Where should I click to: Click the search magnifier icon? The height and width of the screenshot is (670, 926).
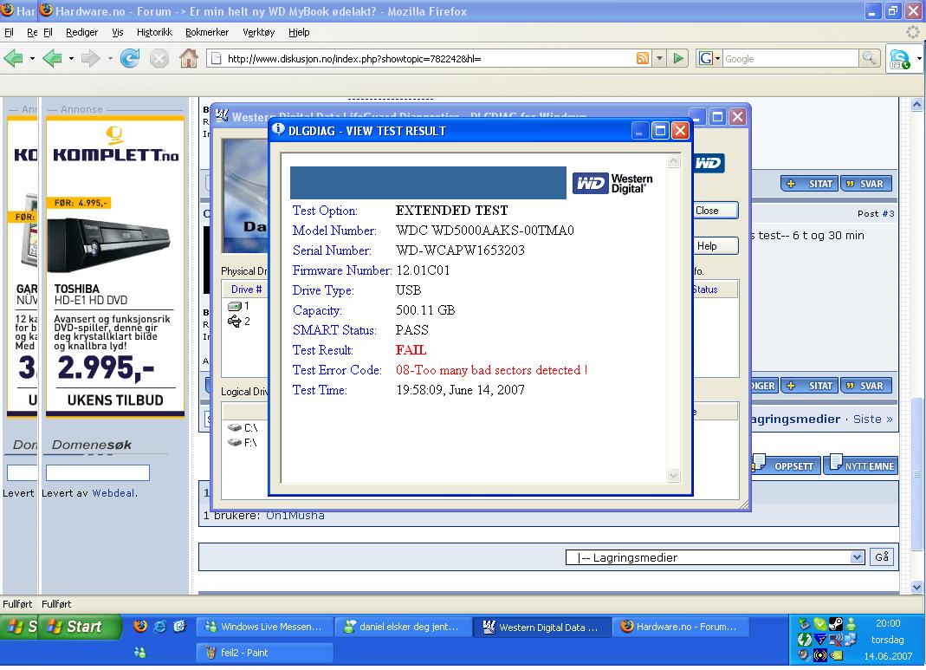tap(869, 58)
